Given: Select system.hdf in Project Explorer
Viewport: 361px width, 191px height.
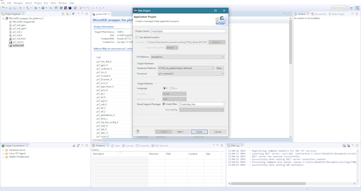Looking at the screenshot, I should point(18,45).
